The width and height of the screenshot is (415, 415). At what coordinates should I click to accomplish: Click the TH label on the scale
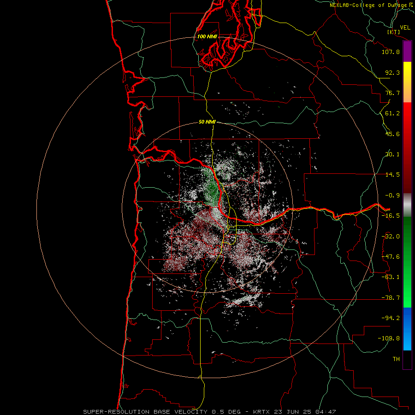click(396, 359)
